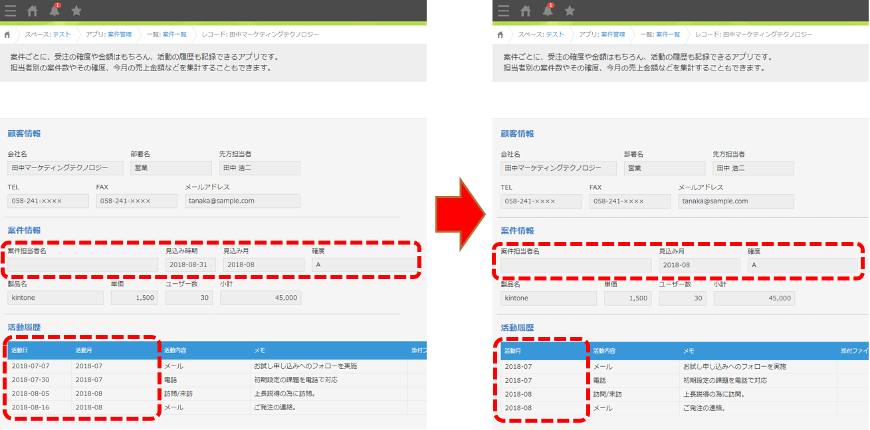Open the 案件管理 app link in left breadcrumb
870x430 pixels.
point(120,35)
